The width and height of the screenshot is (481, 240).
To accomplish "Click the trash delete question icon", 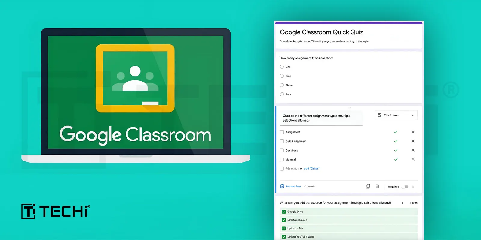I will pyautogui.click(x=377, y=186).
